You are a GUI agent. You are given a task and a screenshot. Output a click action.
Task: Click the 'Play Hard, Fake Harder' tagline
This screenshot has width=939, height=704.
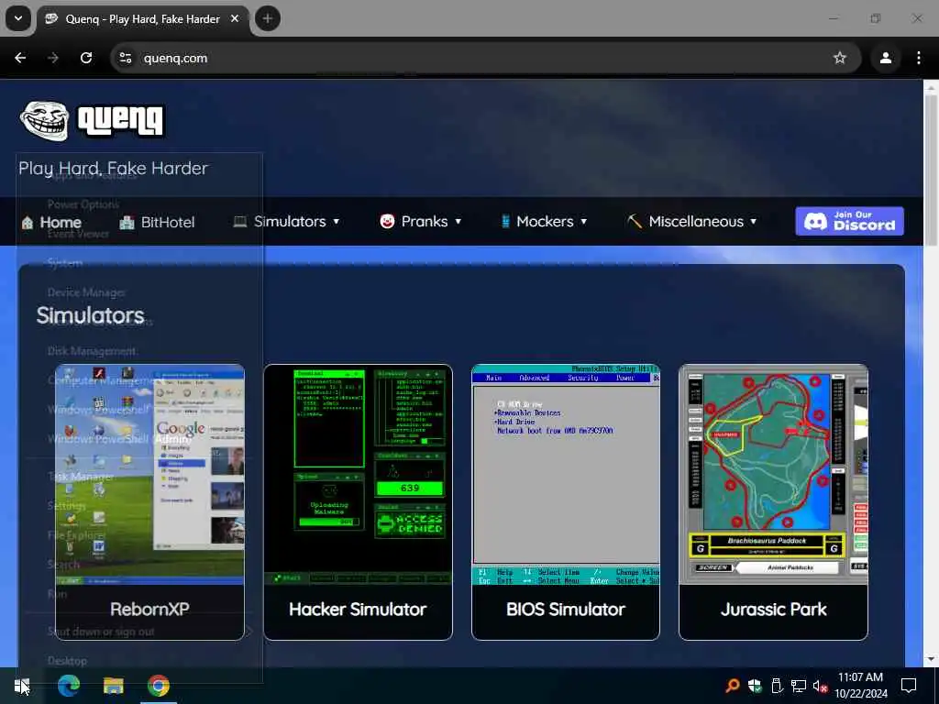(x=113, y=169)
